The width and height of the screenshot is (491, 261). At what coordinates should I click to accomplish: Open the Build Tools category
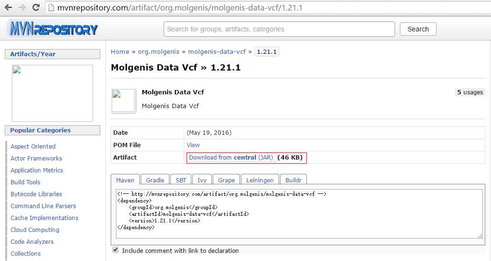click(x=25, y=182)
